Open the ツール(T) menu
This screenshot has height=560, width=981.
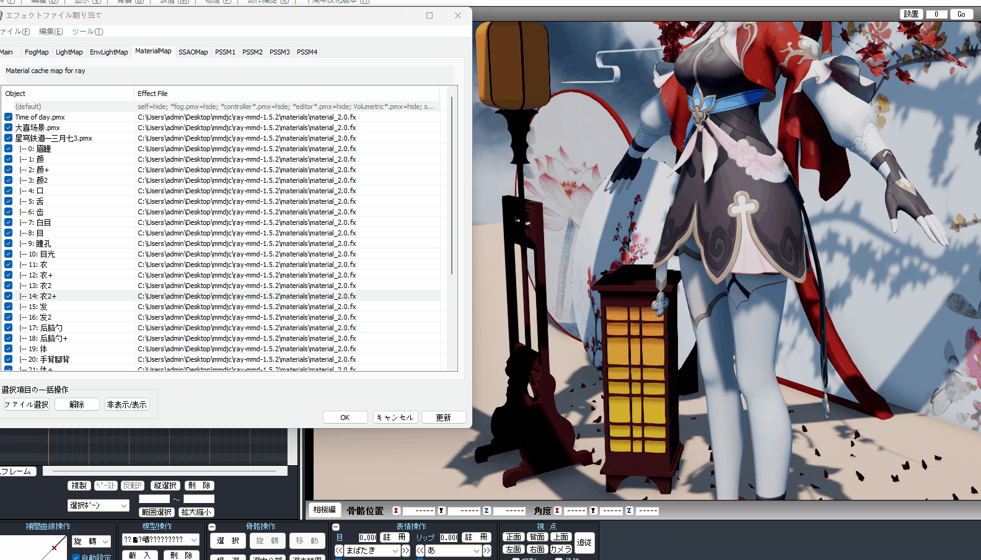pyautogui.click(x=87, y=32)
